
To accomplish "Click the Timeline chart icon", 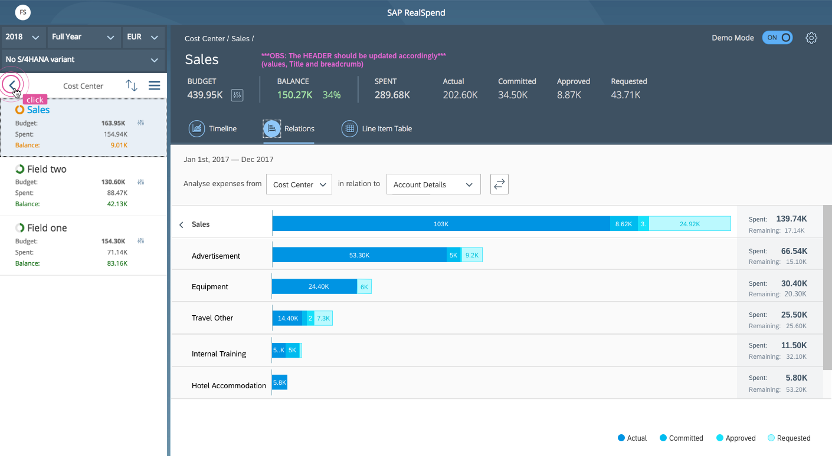I will tap(196, 128).
